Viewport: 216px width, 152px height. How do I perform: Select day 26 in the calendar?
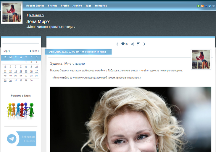coord(10,80)
